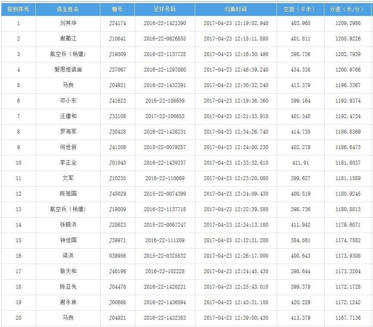
Task: Select owner name 刘其华 in row 1
Action: (68, 23)
